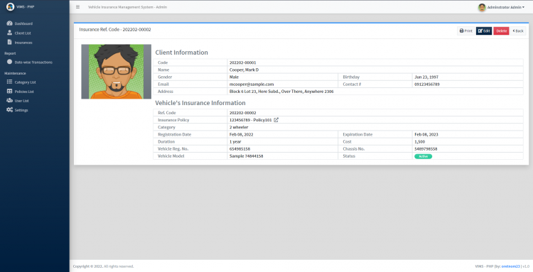This screenshot has width=533, height=272.
Task: Click the administrator avatar in top bar
Action: pos(482,7)
